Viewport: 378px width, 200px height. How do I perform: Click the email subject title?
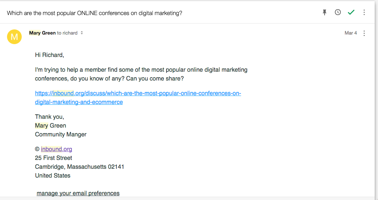tap(94, 13)
